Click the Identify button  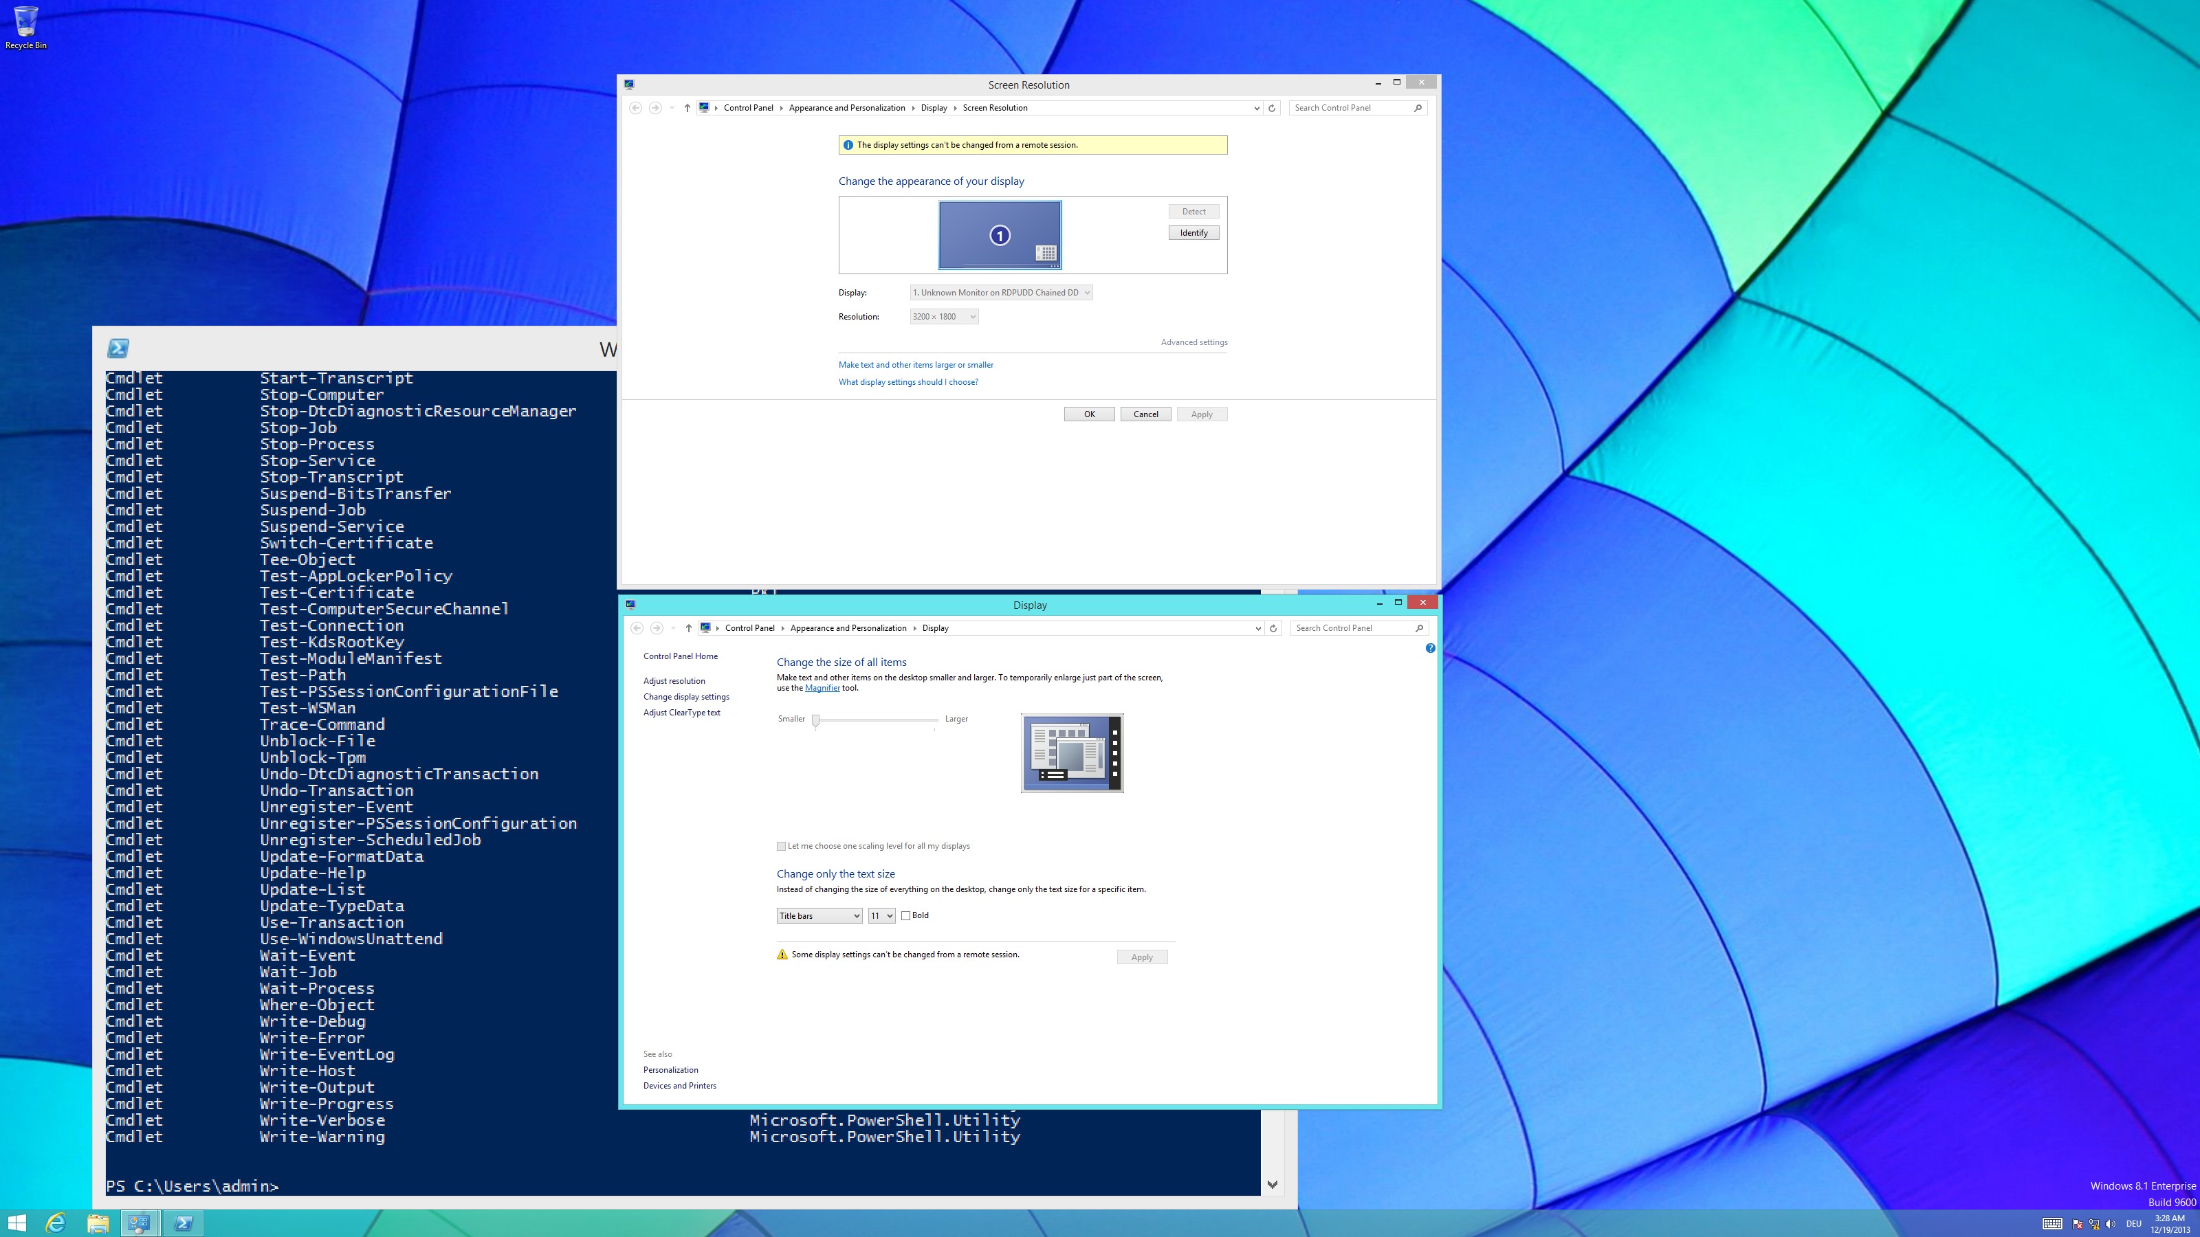pyautogui.click(x=1193, y=232)
